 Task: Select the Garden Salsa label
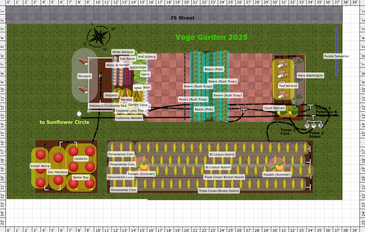[138, 105]
